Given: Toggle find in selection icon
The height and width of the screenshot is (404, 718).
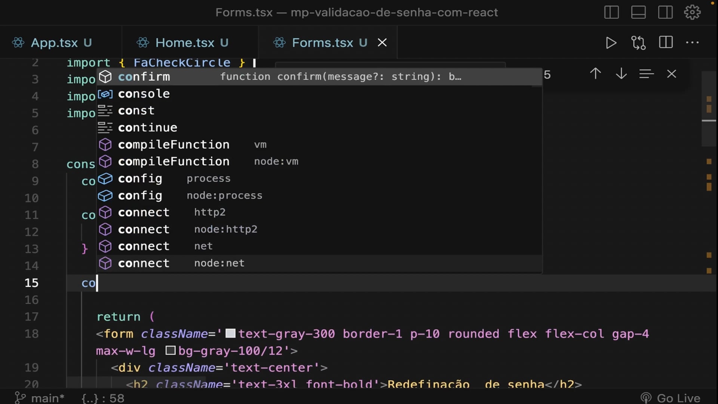Looking at the screenshot, I should 646,74.
